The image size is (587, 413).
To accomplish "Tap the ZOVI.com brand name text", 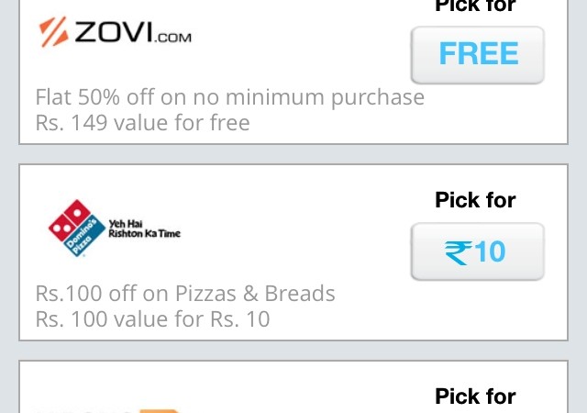I will [133, 32].
